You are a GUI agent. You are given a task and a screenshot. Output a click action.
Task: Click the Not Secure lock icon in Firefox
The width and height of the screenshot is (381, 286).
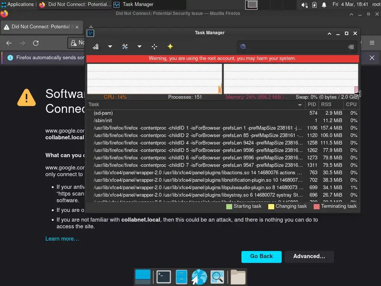(73, 43)
